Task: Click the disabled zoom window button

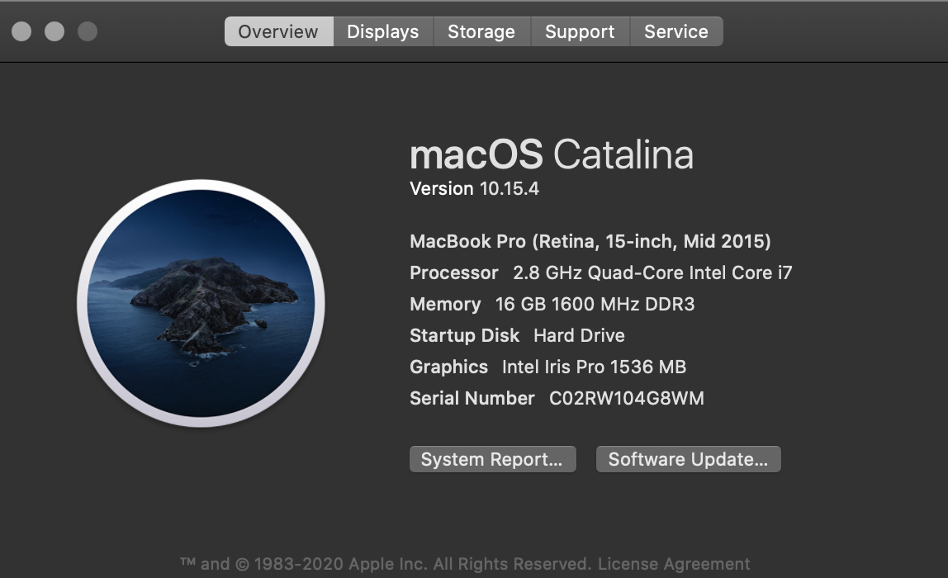Action: coord(88,31)
